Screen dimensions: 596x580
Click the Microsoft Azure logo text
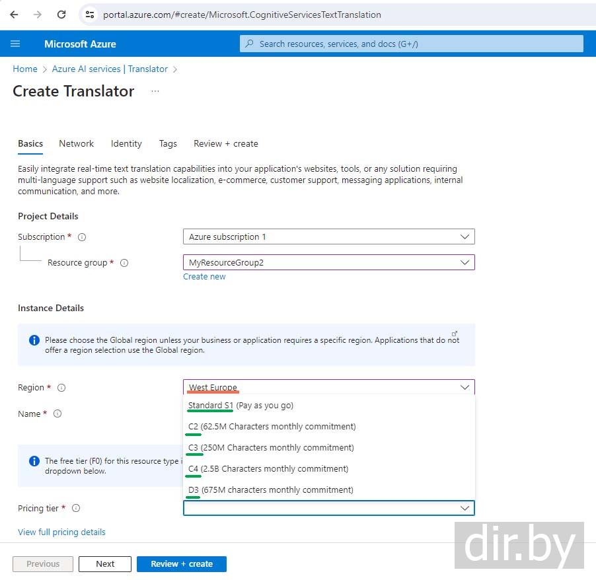point(80,44)
